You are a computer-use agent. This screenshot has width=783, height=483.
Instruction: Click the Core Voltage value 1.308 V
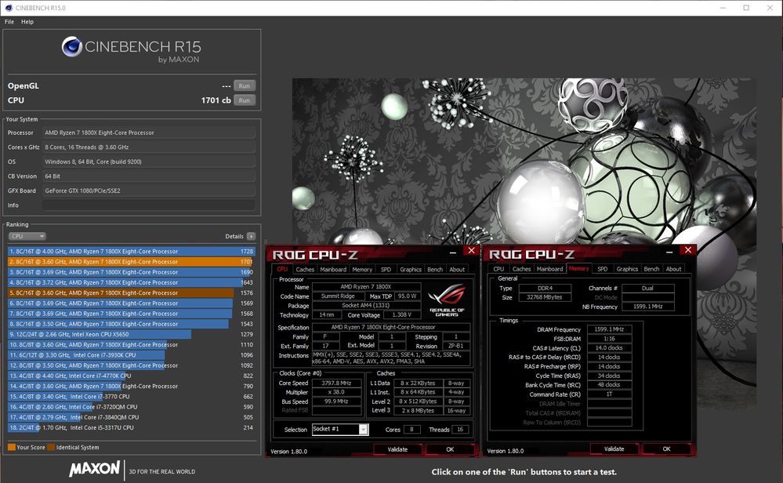(402, 315)
